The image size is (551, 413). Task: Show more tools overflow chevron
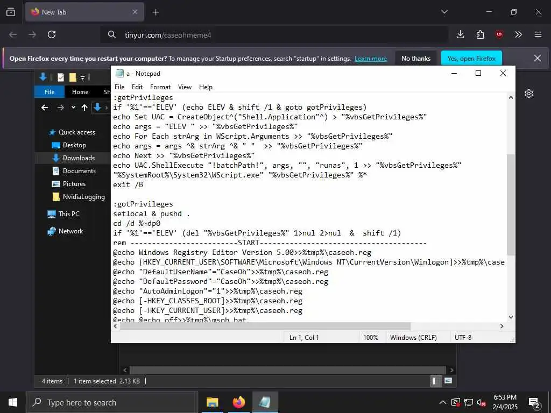click(518, 34)
